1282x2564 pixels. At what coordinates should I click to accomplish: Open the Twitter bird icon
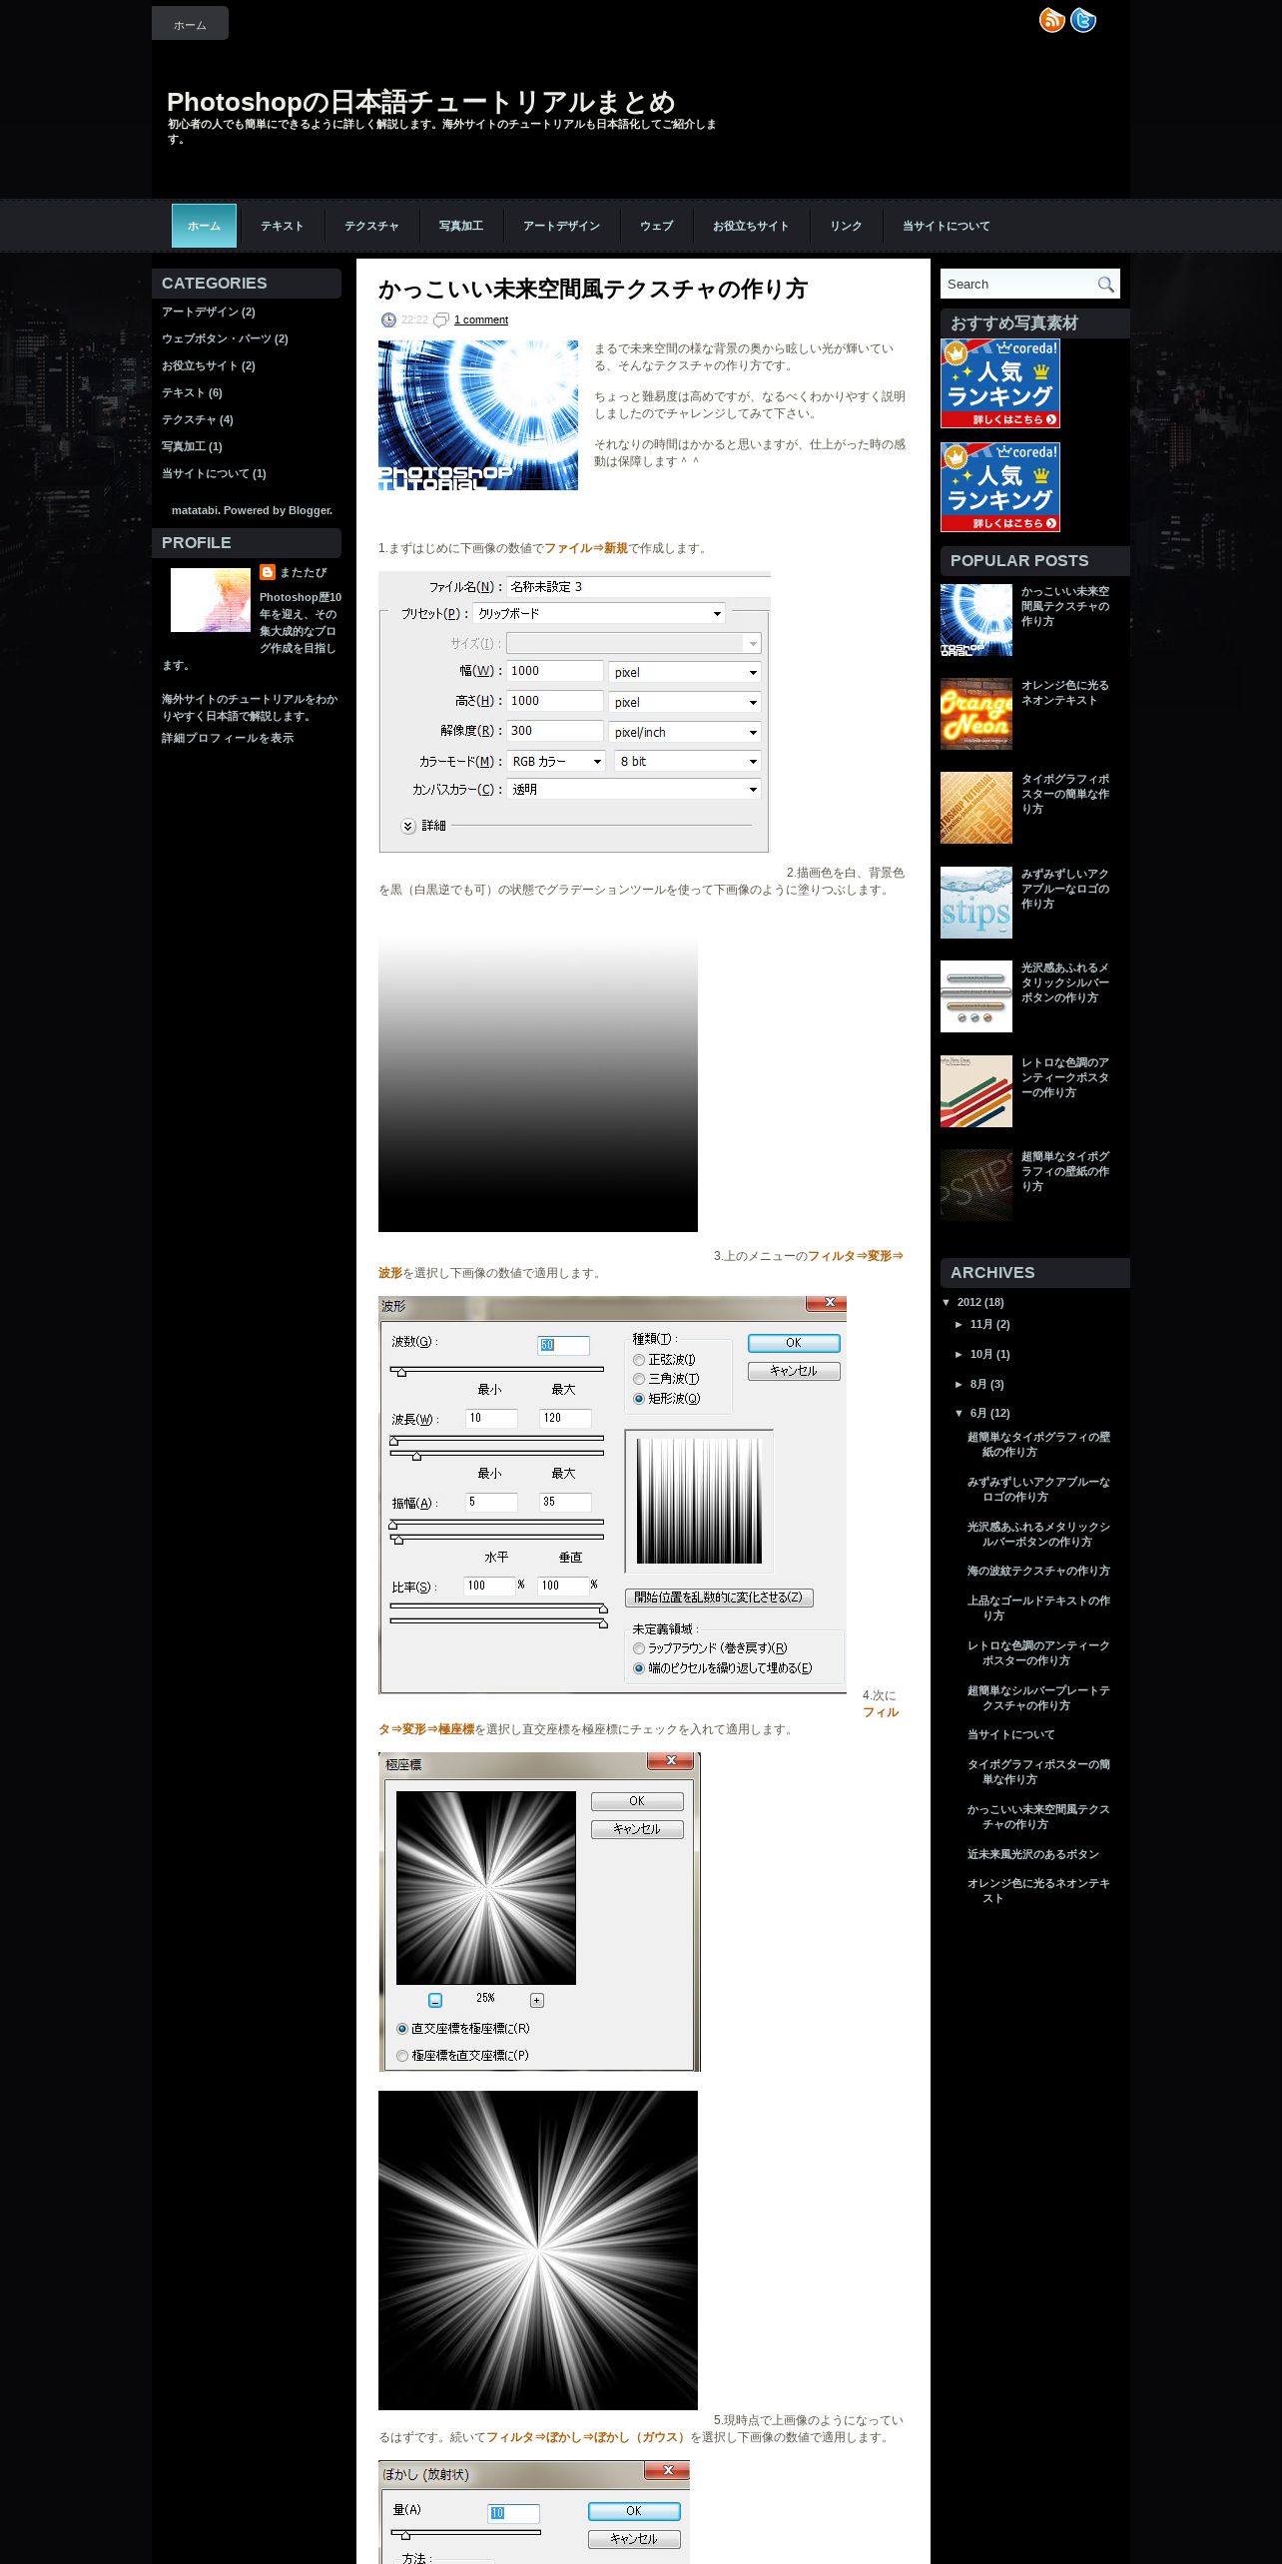tap(1083, 20)
